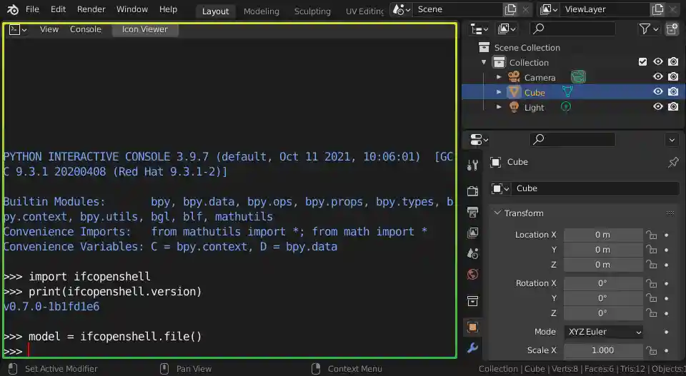This screenshot has width=686, height=376.
Task: Expand the Cube item in the outliner
Action: click(499, 92)
